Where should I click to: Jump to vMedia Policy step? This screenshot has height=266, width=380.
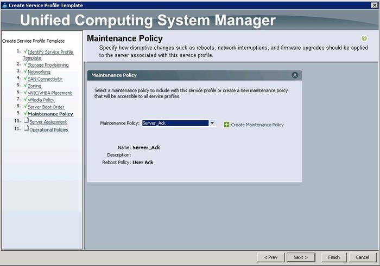coord(41,100)
